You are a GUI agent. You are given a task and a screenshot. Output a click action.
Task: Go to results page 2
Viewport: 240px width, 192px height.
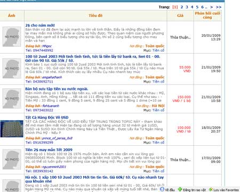[181, 7]
